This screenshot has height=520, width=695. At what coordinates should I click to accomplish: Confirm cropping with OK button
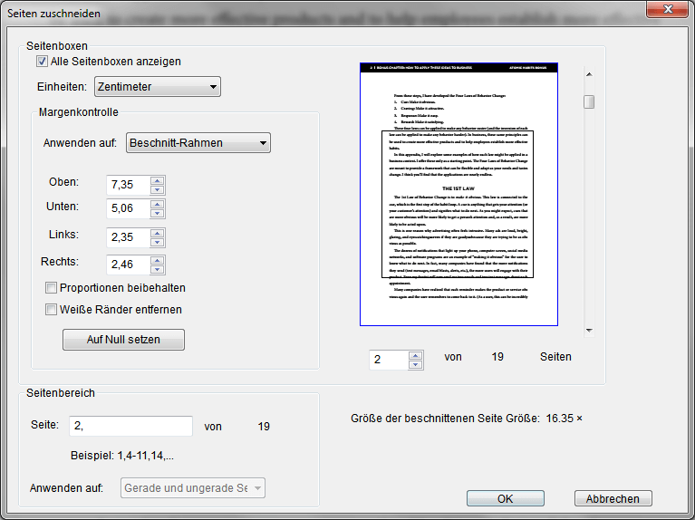(x=506, y=498)
